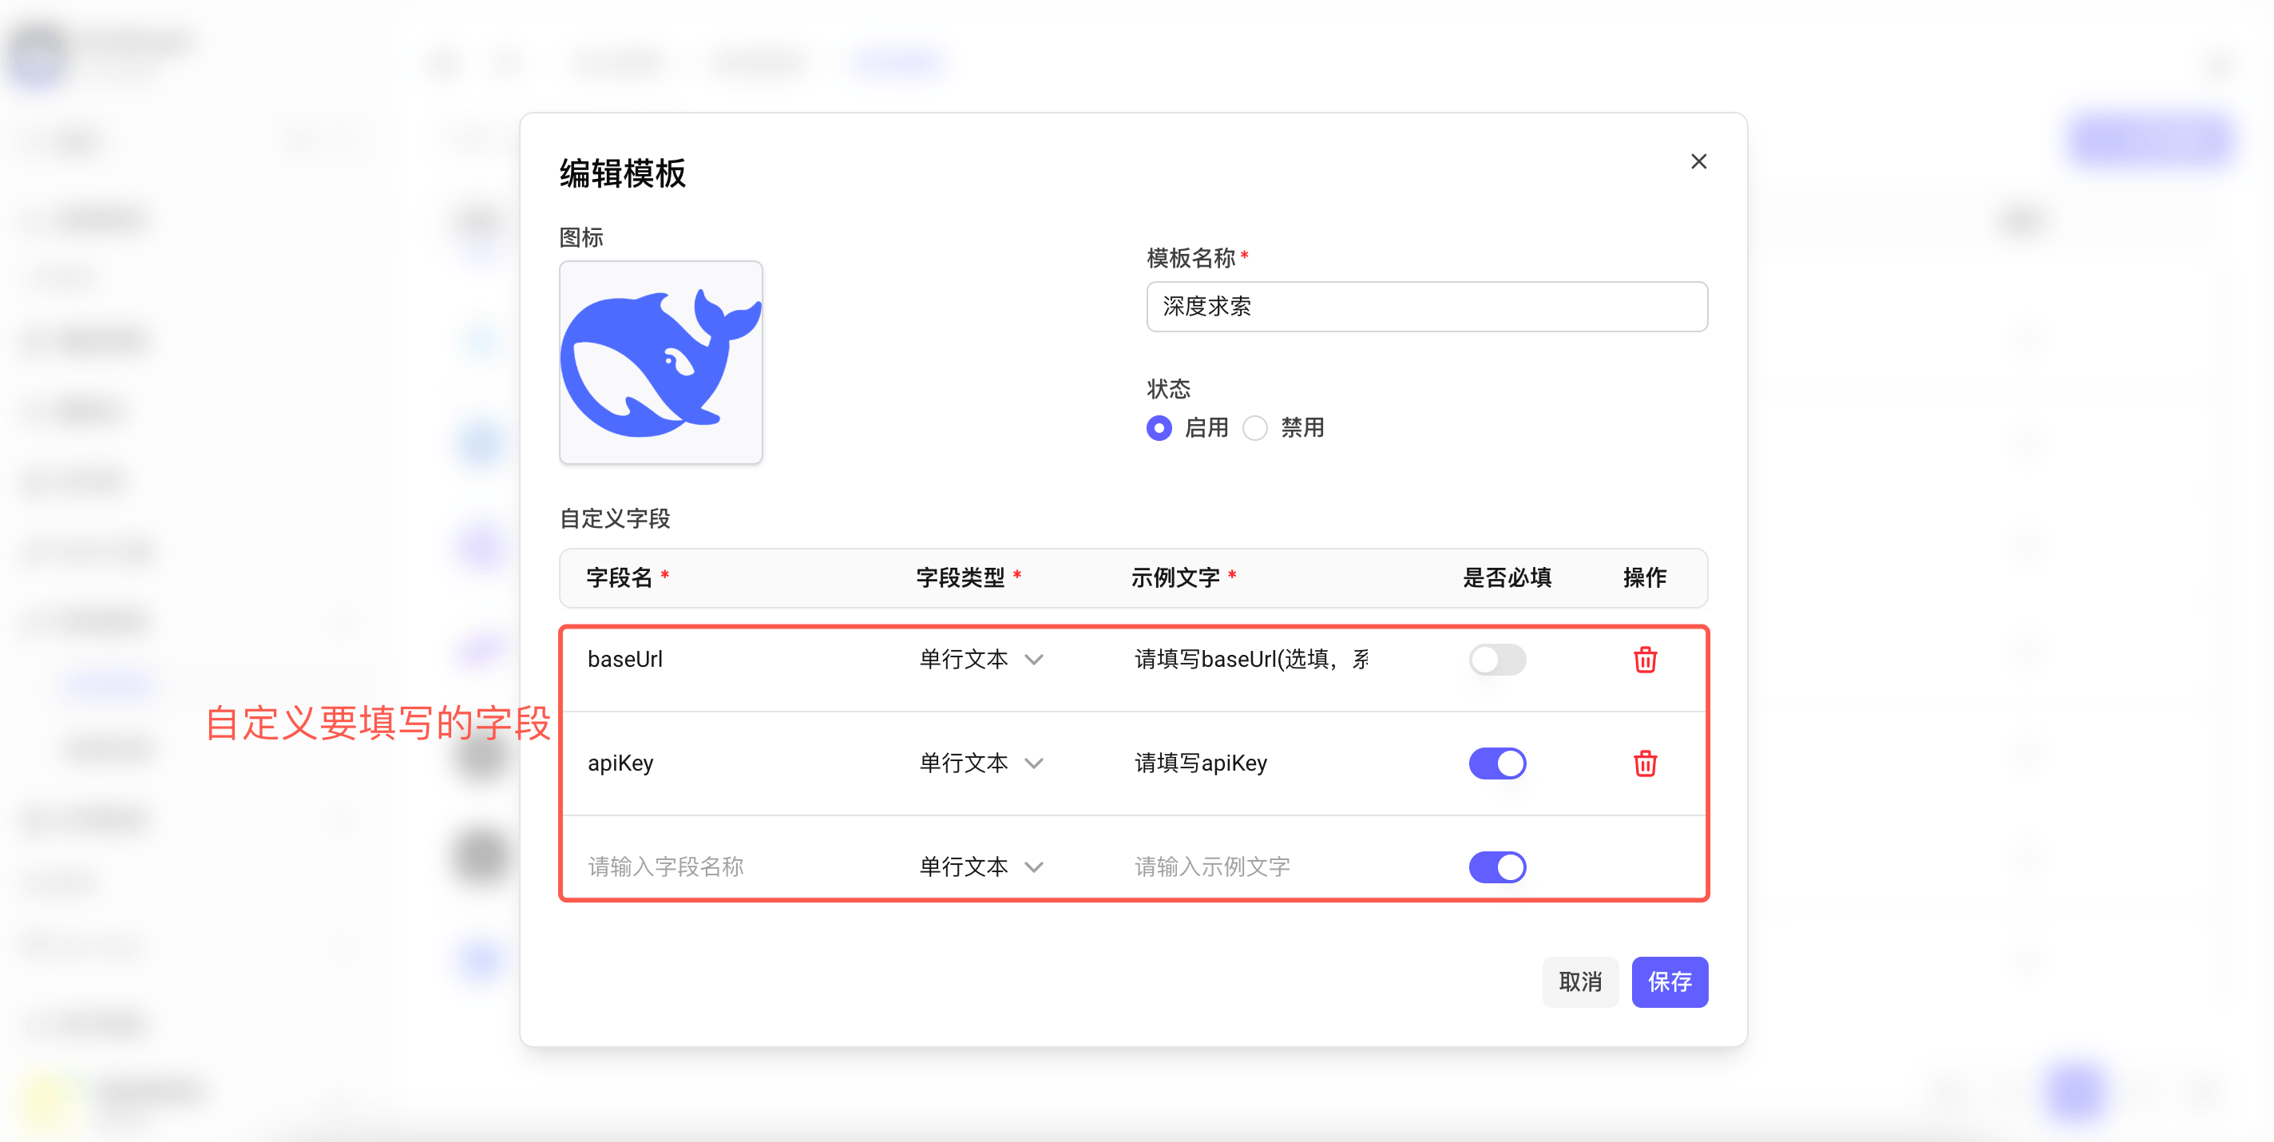Click the DeepSeek whale icon image
Image resolution: width=2274 pixels, height=1142 pixels.
click(x=660, y=362)
